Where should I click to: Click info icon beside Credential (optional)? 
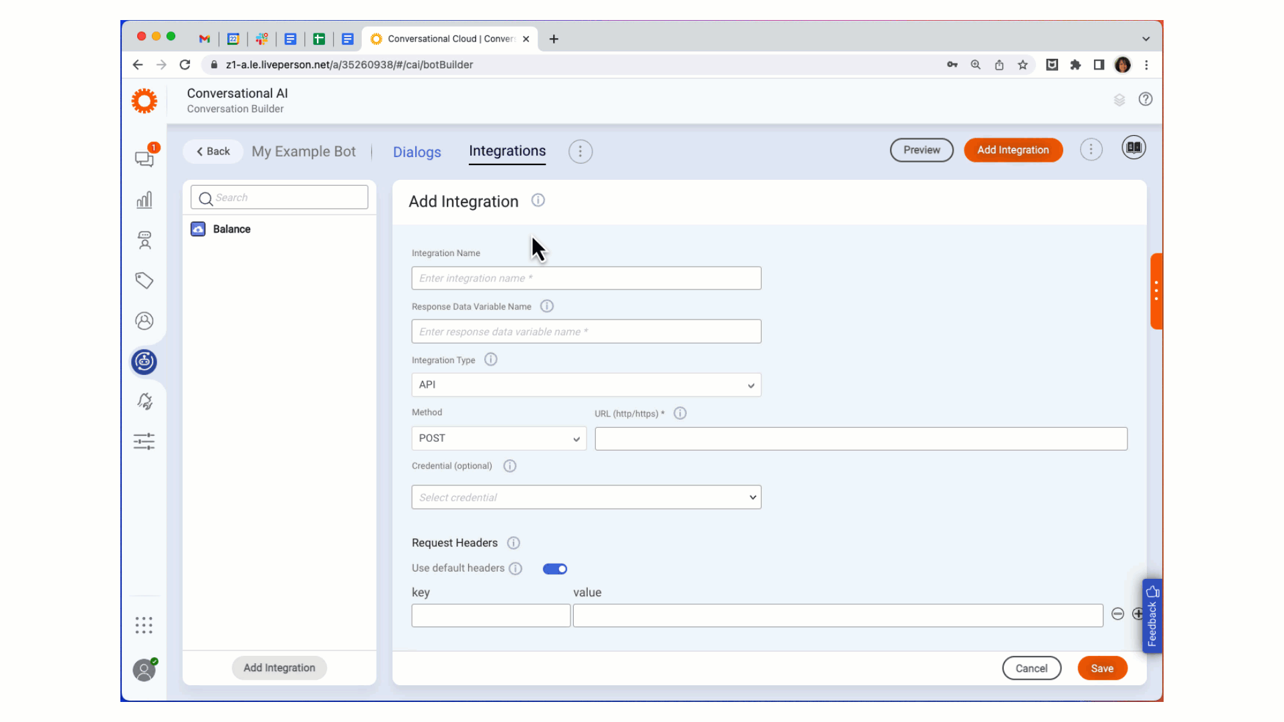point(510,466)
